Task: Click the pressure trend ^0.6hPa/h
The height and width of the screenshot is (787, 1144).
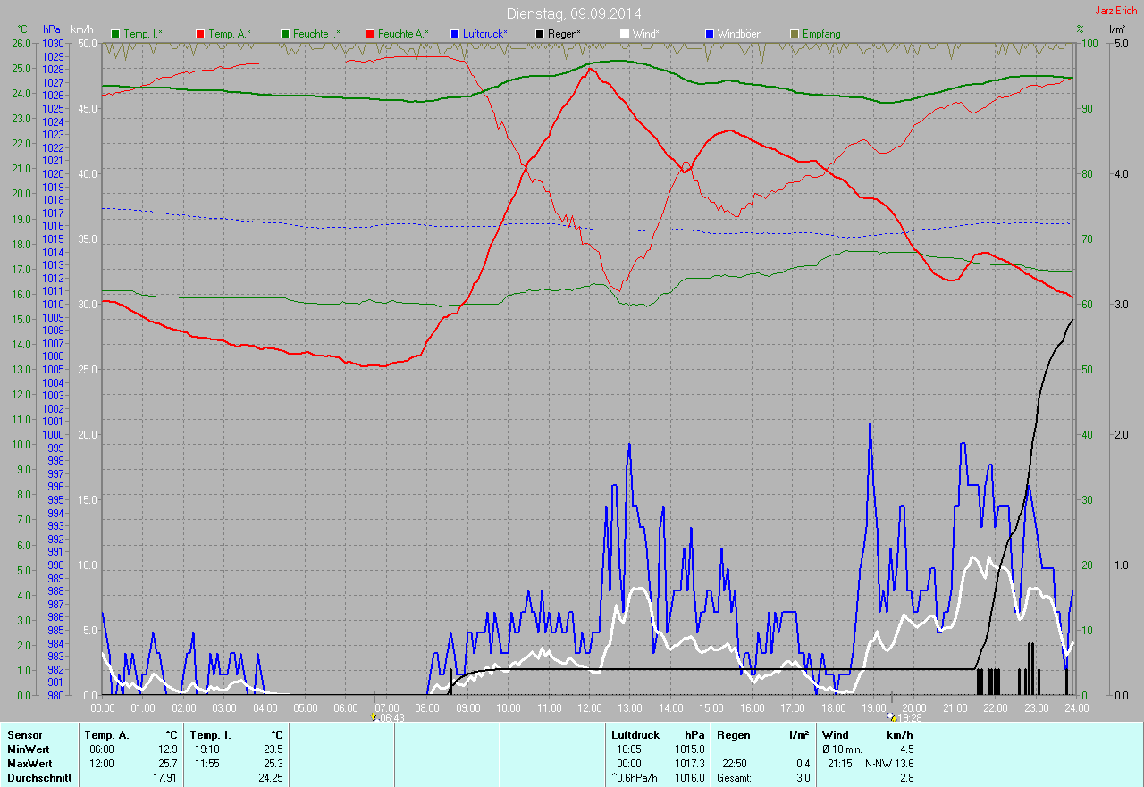Action: point(635,778)
